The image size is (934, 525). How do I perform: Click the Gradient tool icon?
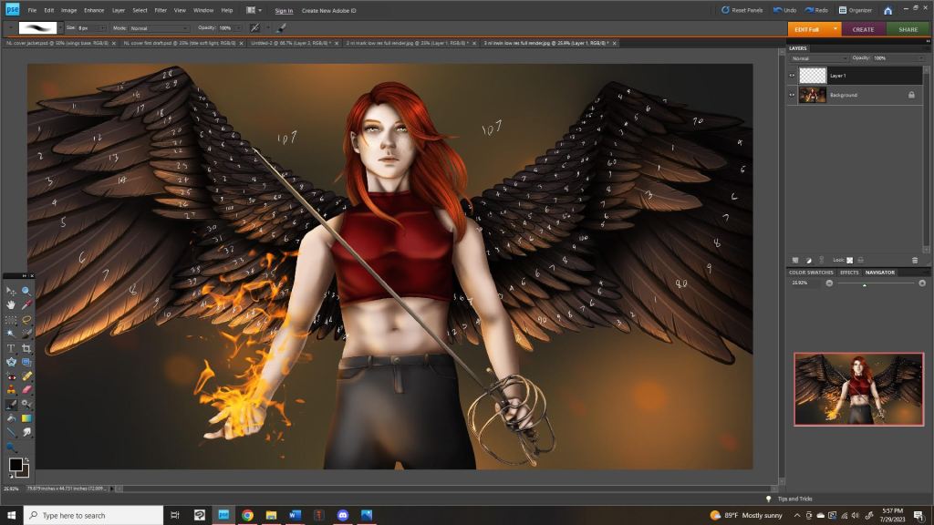26,418
